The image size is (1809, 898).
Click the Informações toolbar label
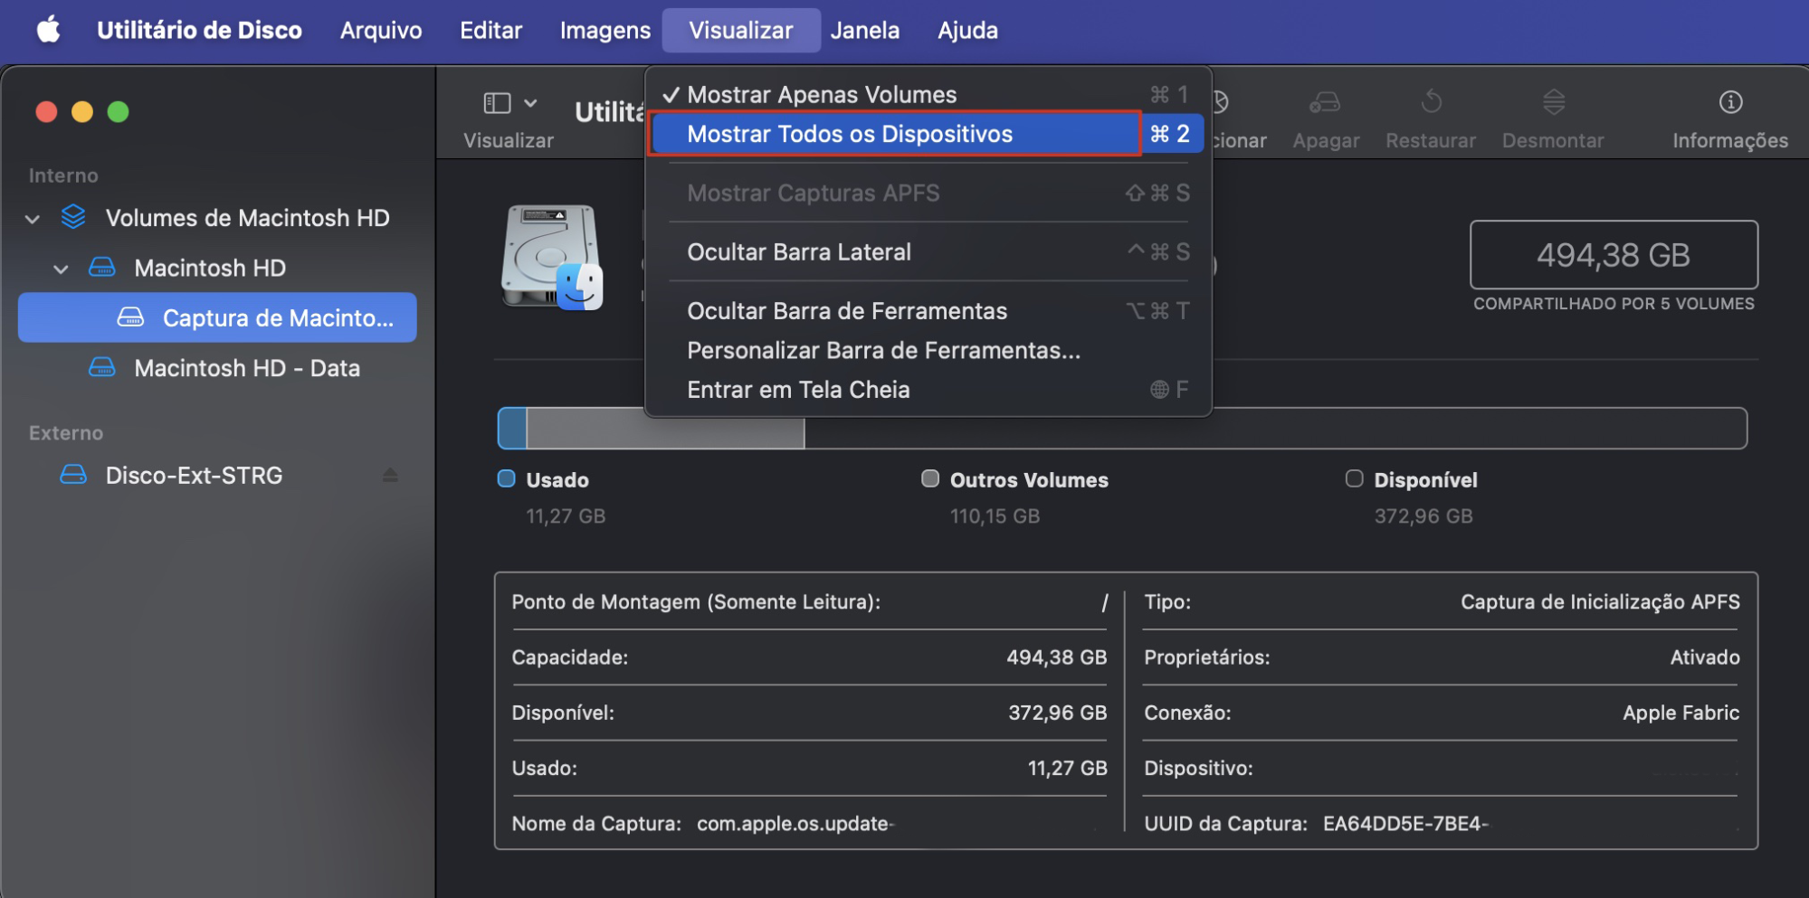[1730, 140]
